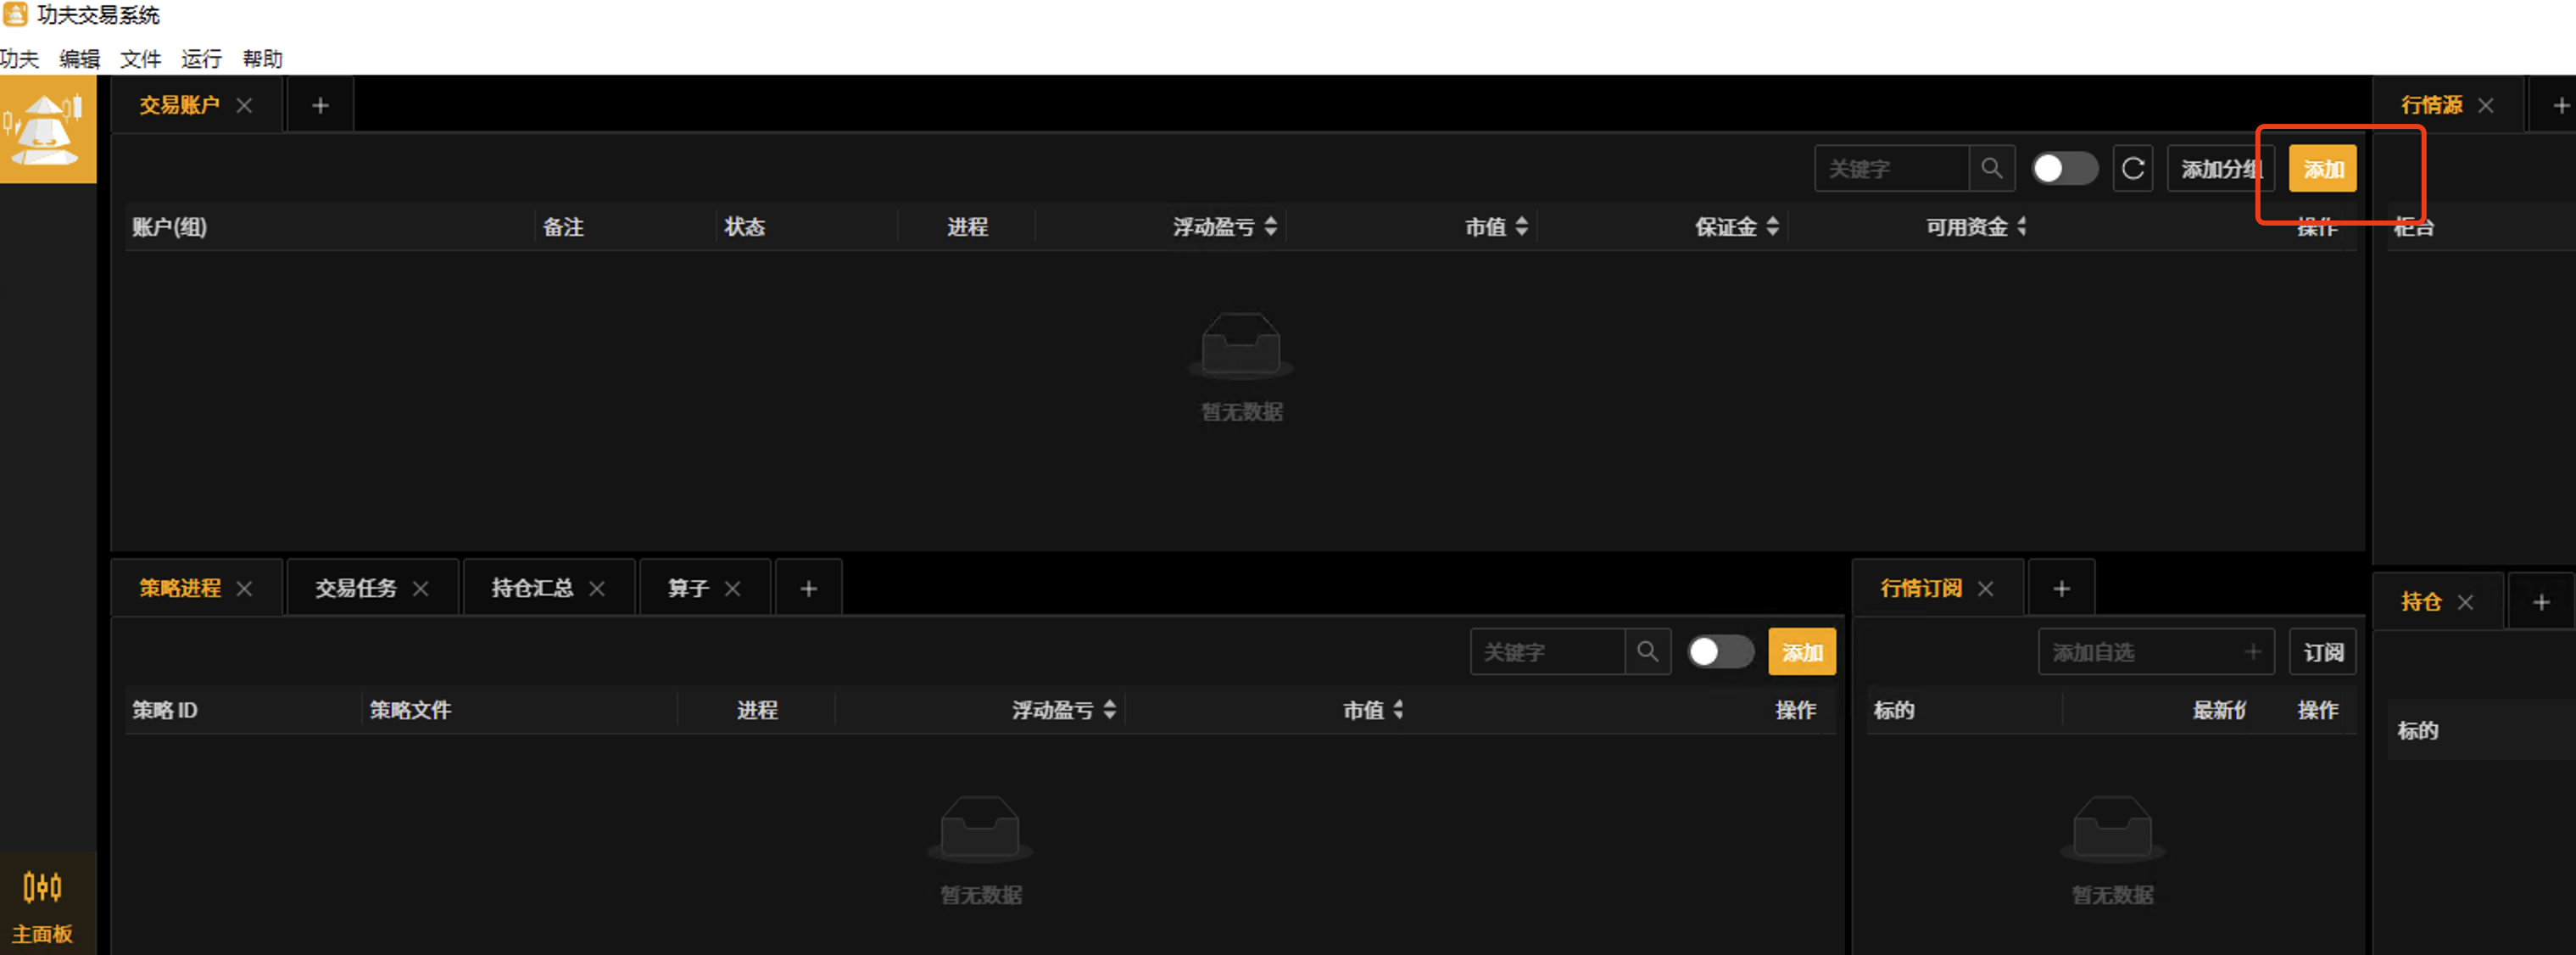Close the 策略进程 tab
This screenshot has width=2576, height=955.
(x=244, y=588)
